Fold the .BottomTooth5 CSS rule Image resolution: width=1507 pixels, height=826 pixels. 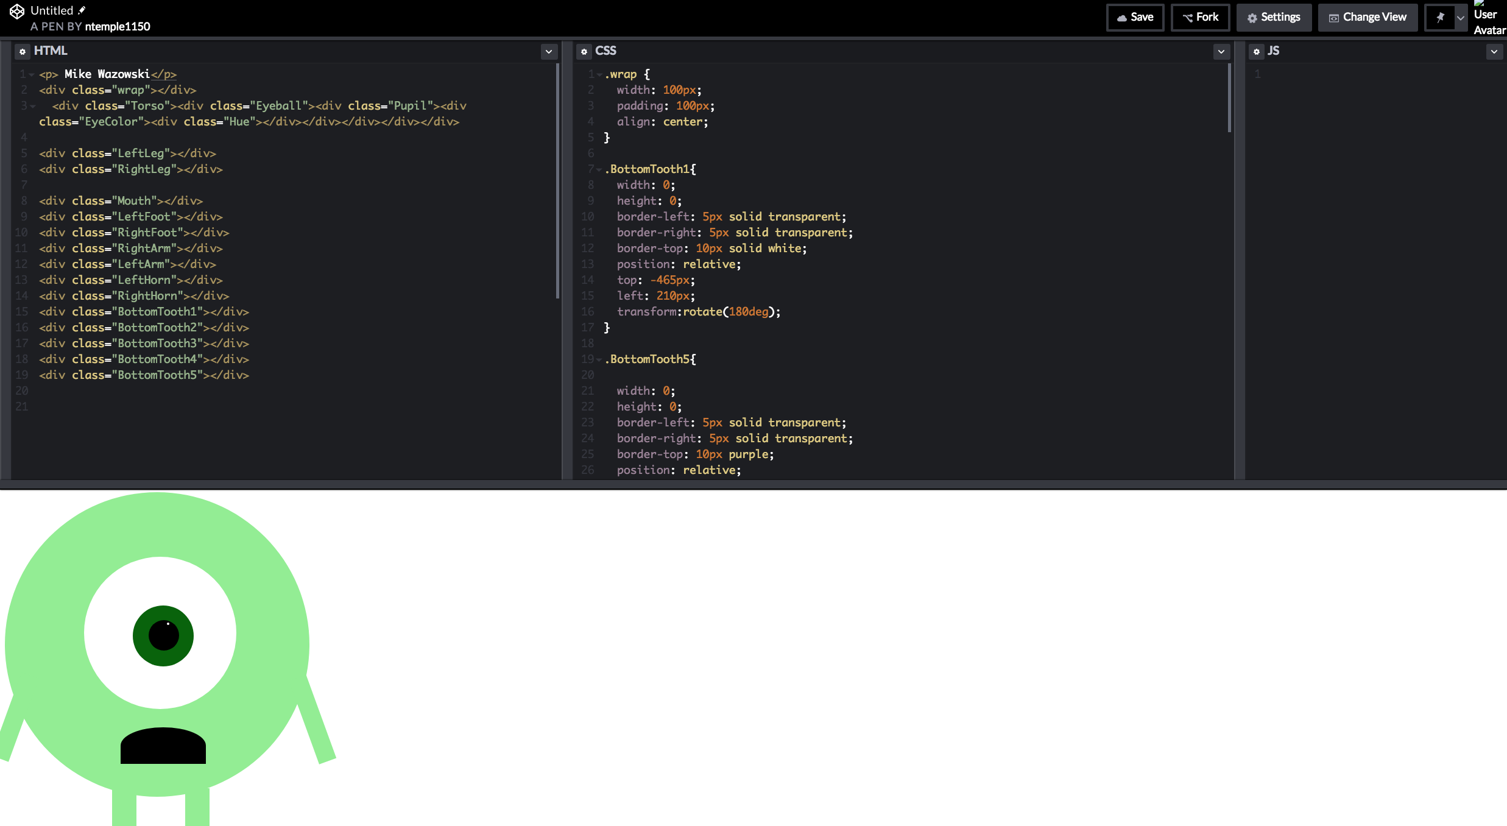click(x=599, y=359)
